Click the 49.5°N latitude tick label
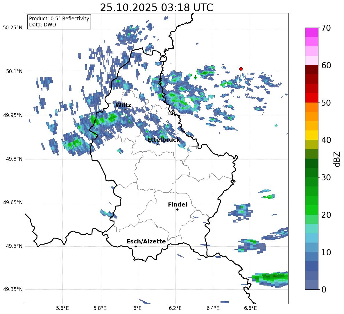The width and height of the screenshot is (344, 314). 14,246
